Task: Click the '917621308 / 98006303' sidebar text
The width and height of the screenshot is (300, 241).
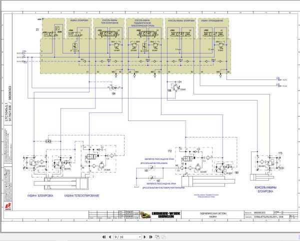Action: coord(10,103)
